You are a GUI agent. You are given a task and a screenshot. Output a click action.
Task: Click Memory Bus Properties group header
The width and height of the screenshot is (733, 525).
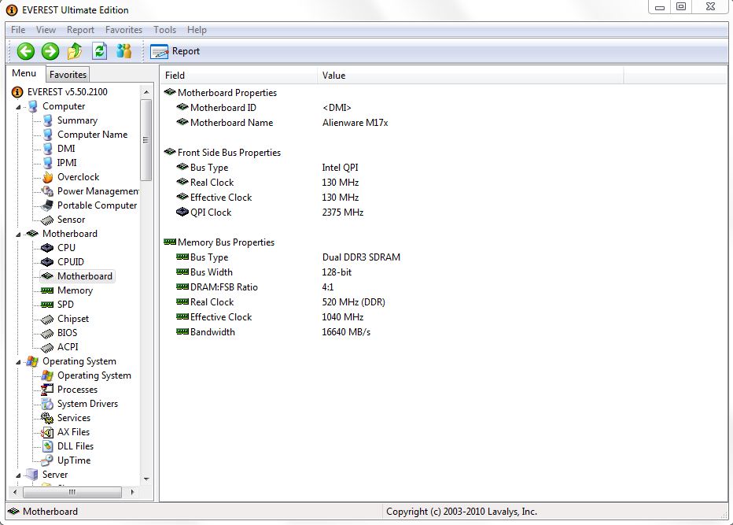point(219,243)
